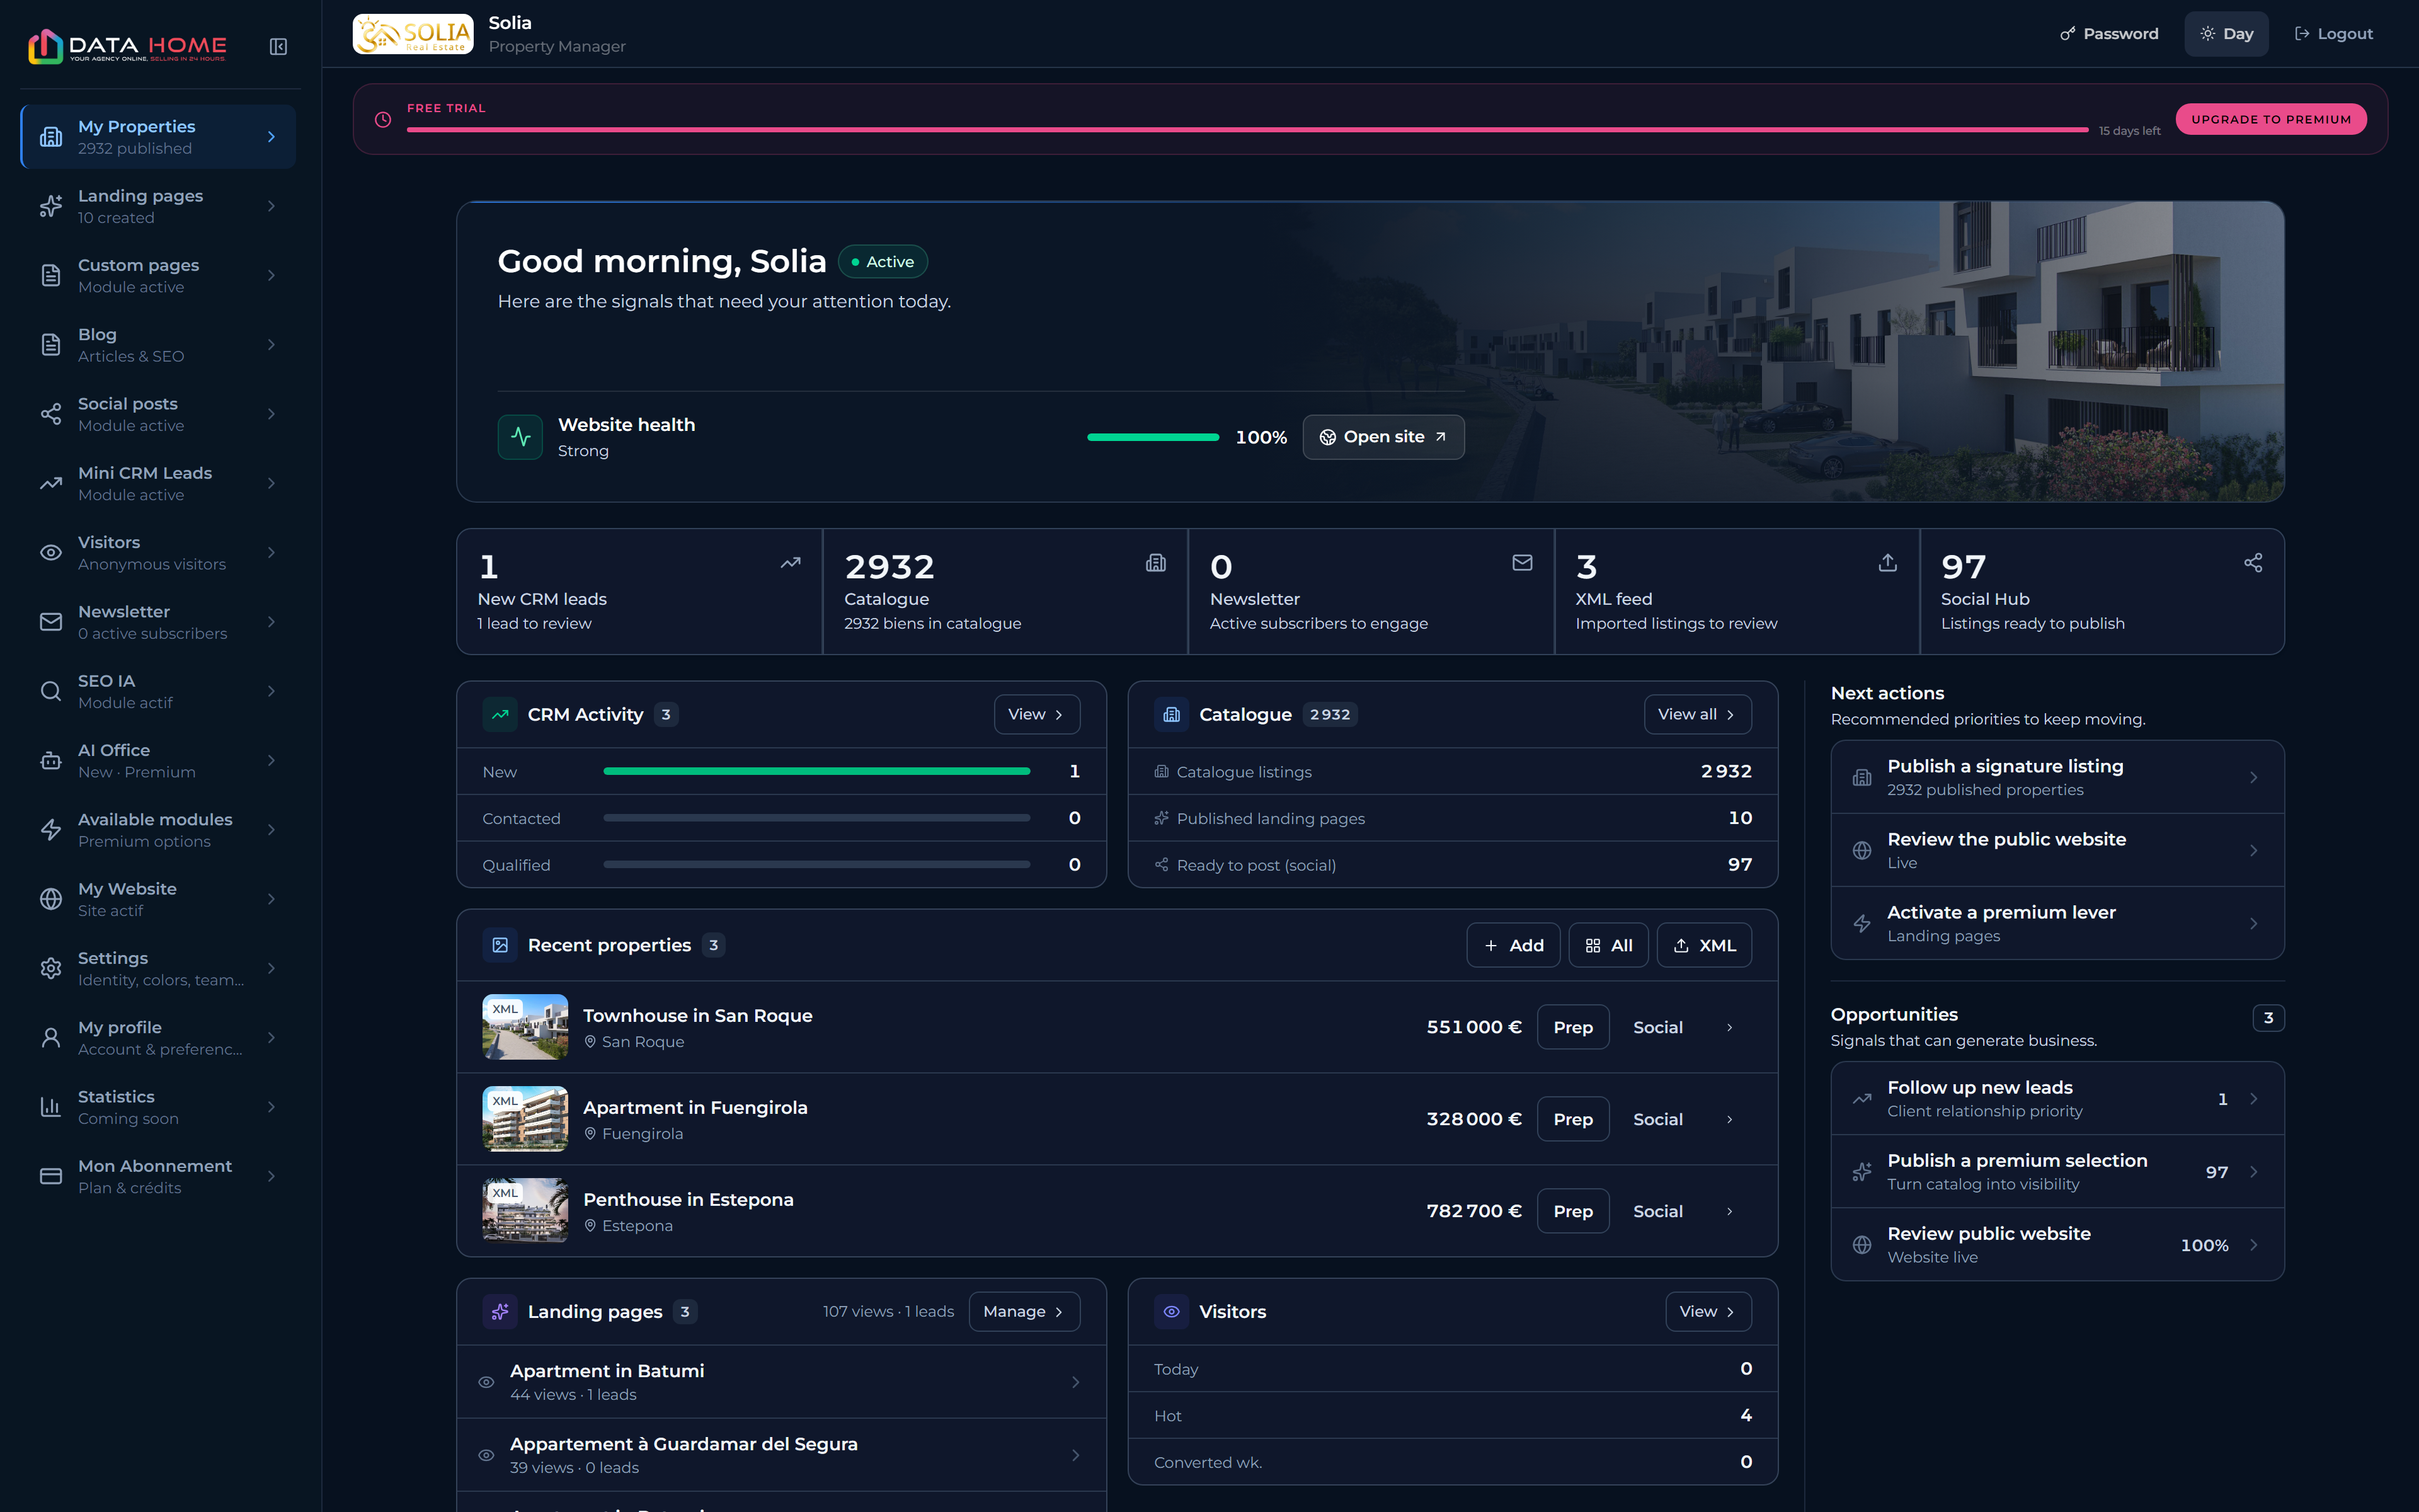This screenshot has width=2419, height=1512.
Task: Open Social posts menu item
Action: pos(158,414)
